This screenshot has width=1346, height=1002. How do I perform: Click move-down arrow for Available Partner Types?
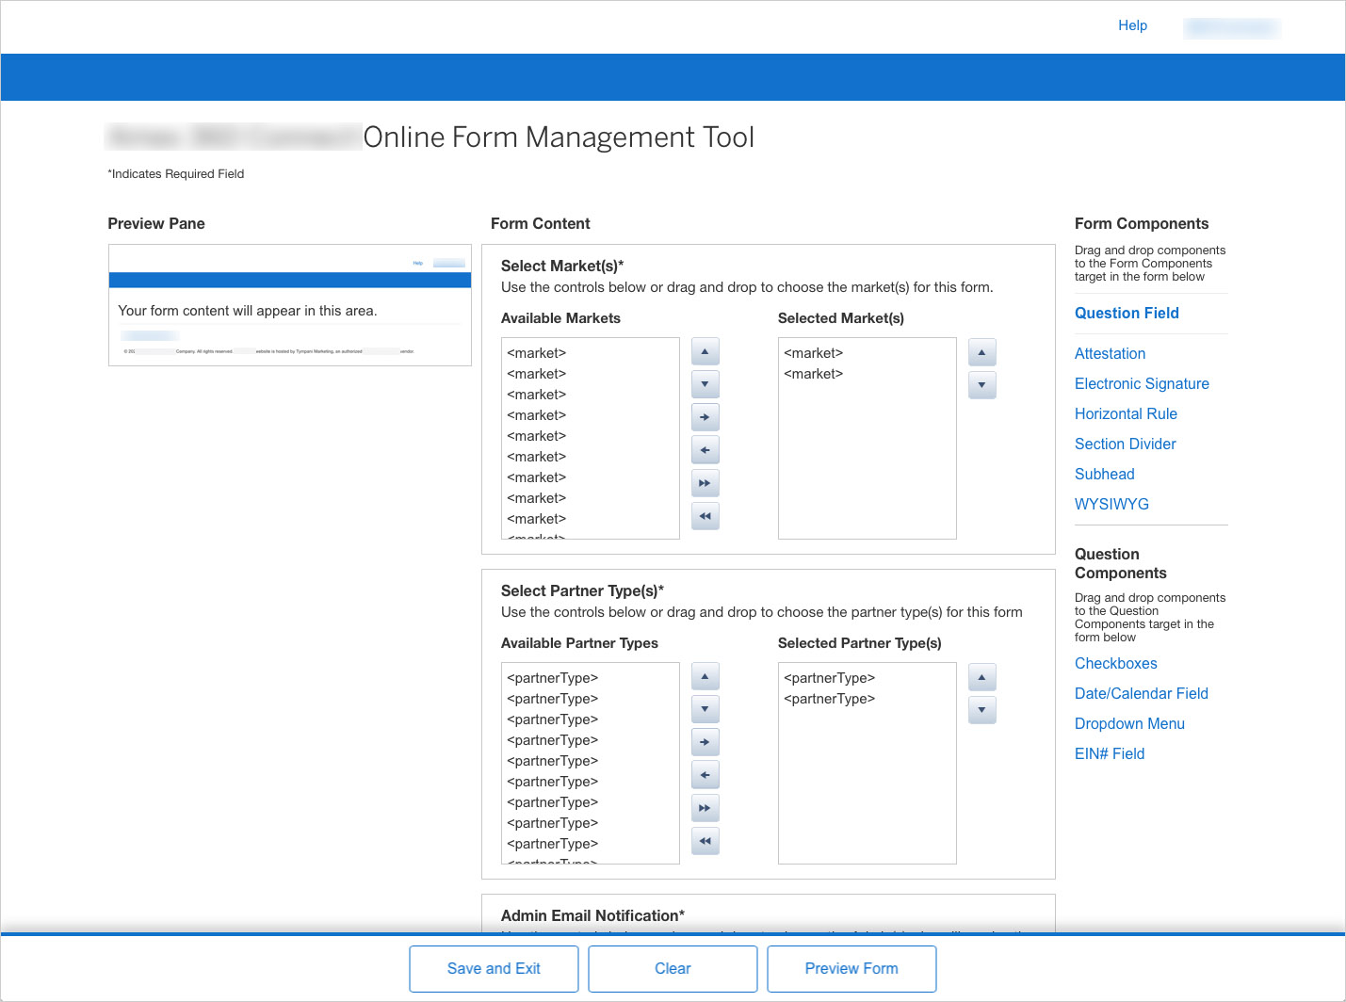click(705, 709)
